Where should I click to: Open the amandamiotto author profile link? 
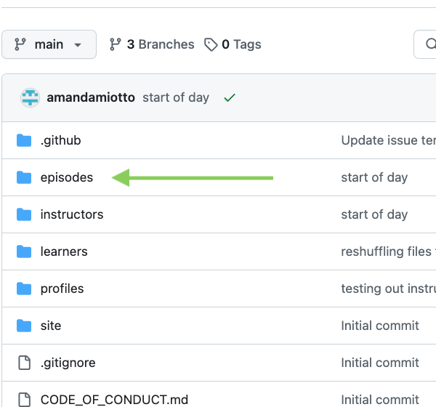coord(91,97)
